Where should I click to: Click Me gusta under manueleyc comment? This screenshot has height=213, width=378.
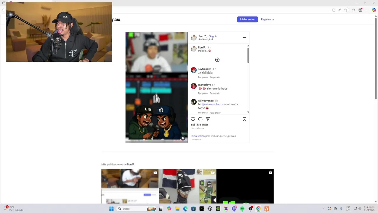tap(203, 93)
